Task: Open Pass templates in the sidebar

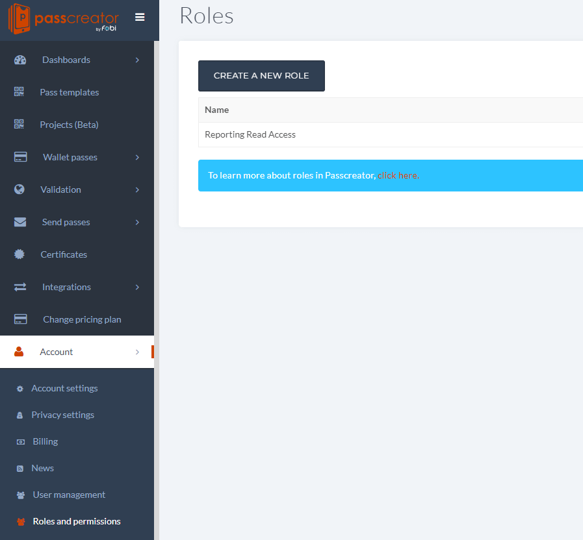Action: [77, 92]
